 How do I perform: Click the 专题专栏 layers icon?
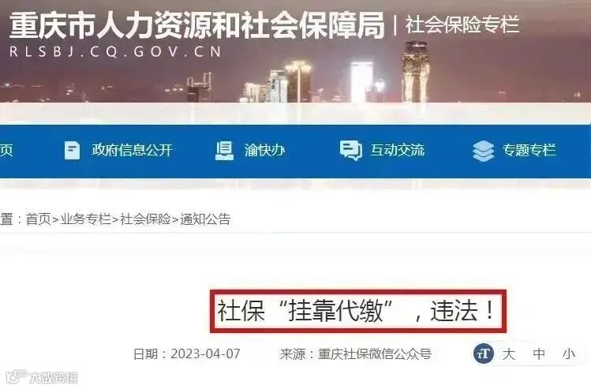(x=483, y=151)
